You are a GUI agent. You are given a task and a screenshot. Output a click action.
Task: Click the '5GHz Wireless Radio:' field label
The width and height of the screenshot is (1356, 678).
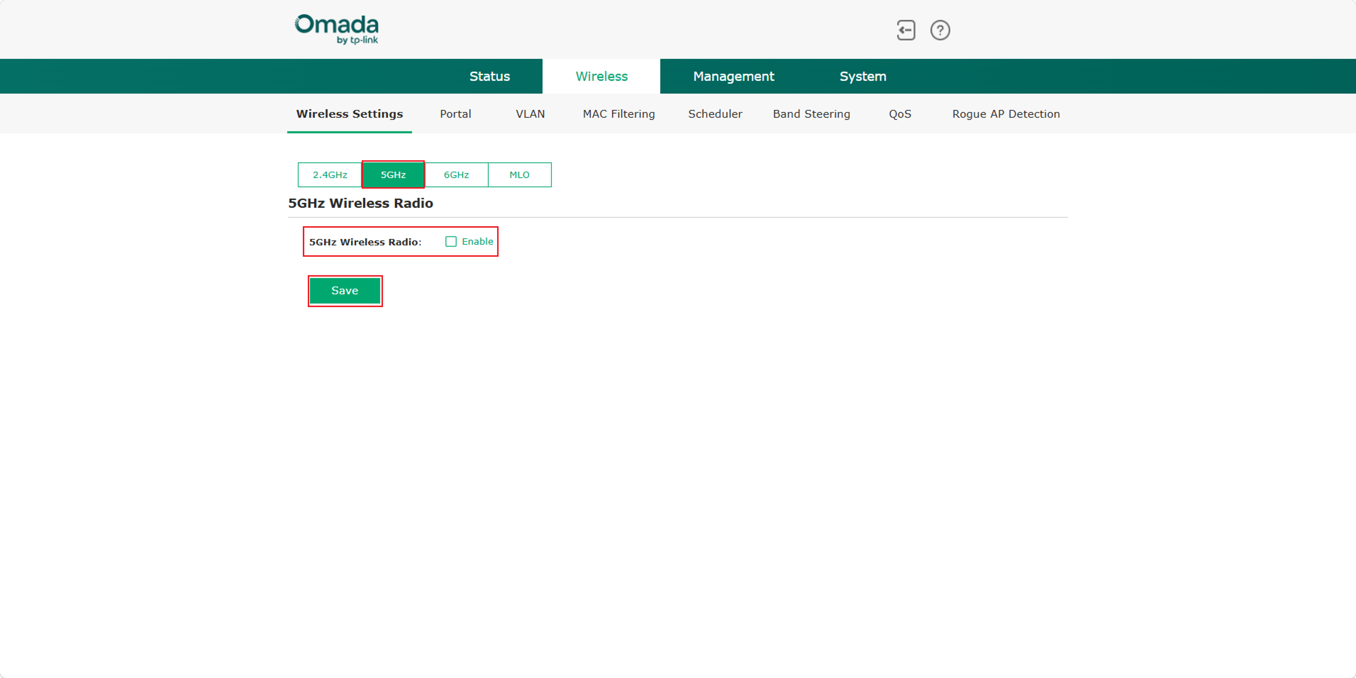[x=365, y=242]
